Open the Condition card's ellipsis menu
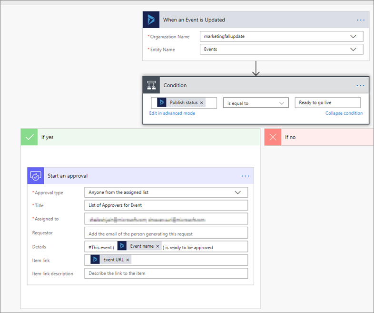This screenshot has width=374, height=313. [x=360, y=85]
